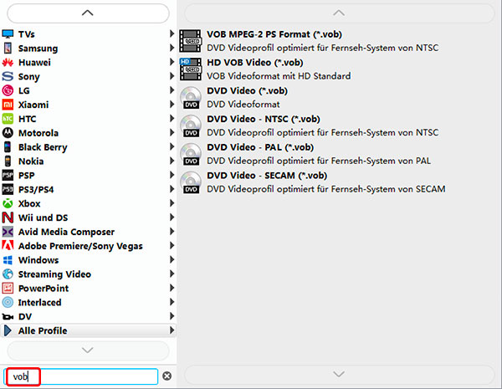Click the Black Berry phone icon
The height and width of the screenshot is (389, 502).
8,147
